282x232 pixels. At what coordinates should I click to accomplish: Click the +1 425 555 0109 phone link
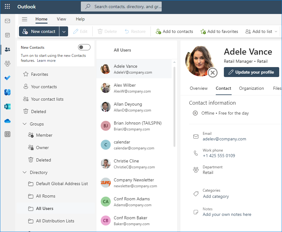tap(219, 156)
